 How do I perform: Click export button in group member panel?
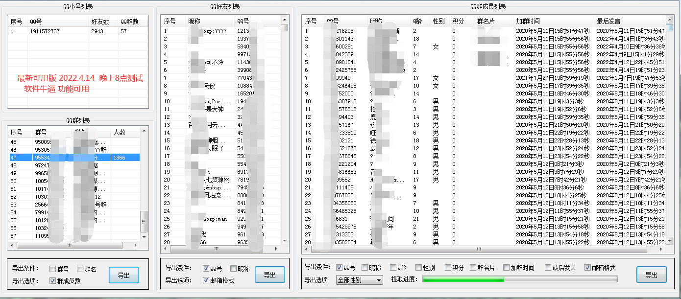(651, 275)
